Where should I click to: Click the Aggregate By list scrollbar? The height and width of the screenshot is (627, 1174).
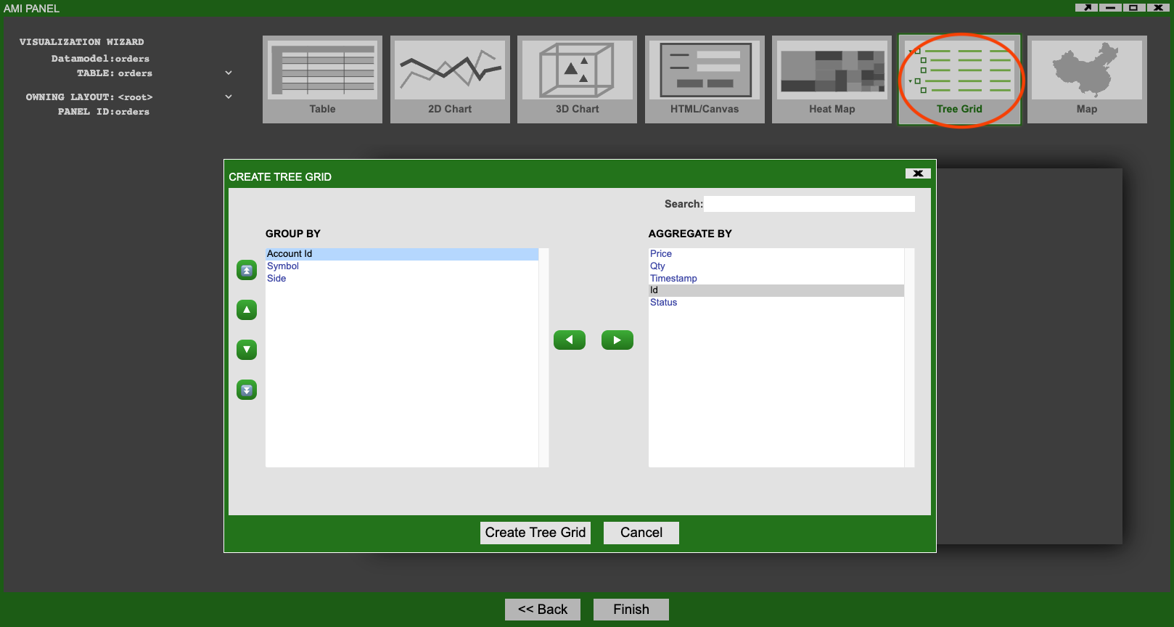[x=909, y=358]
